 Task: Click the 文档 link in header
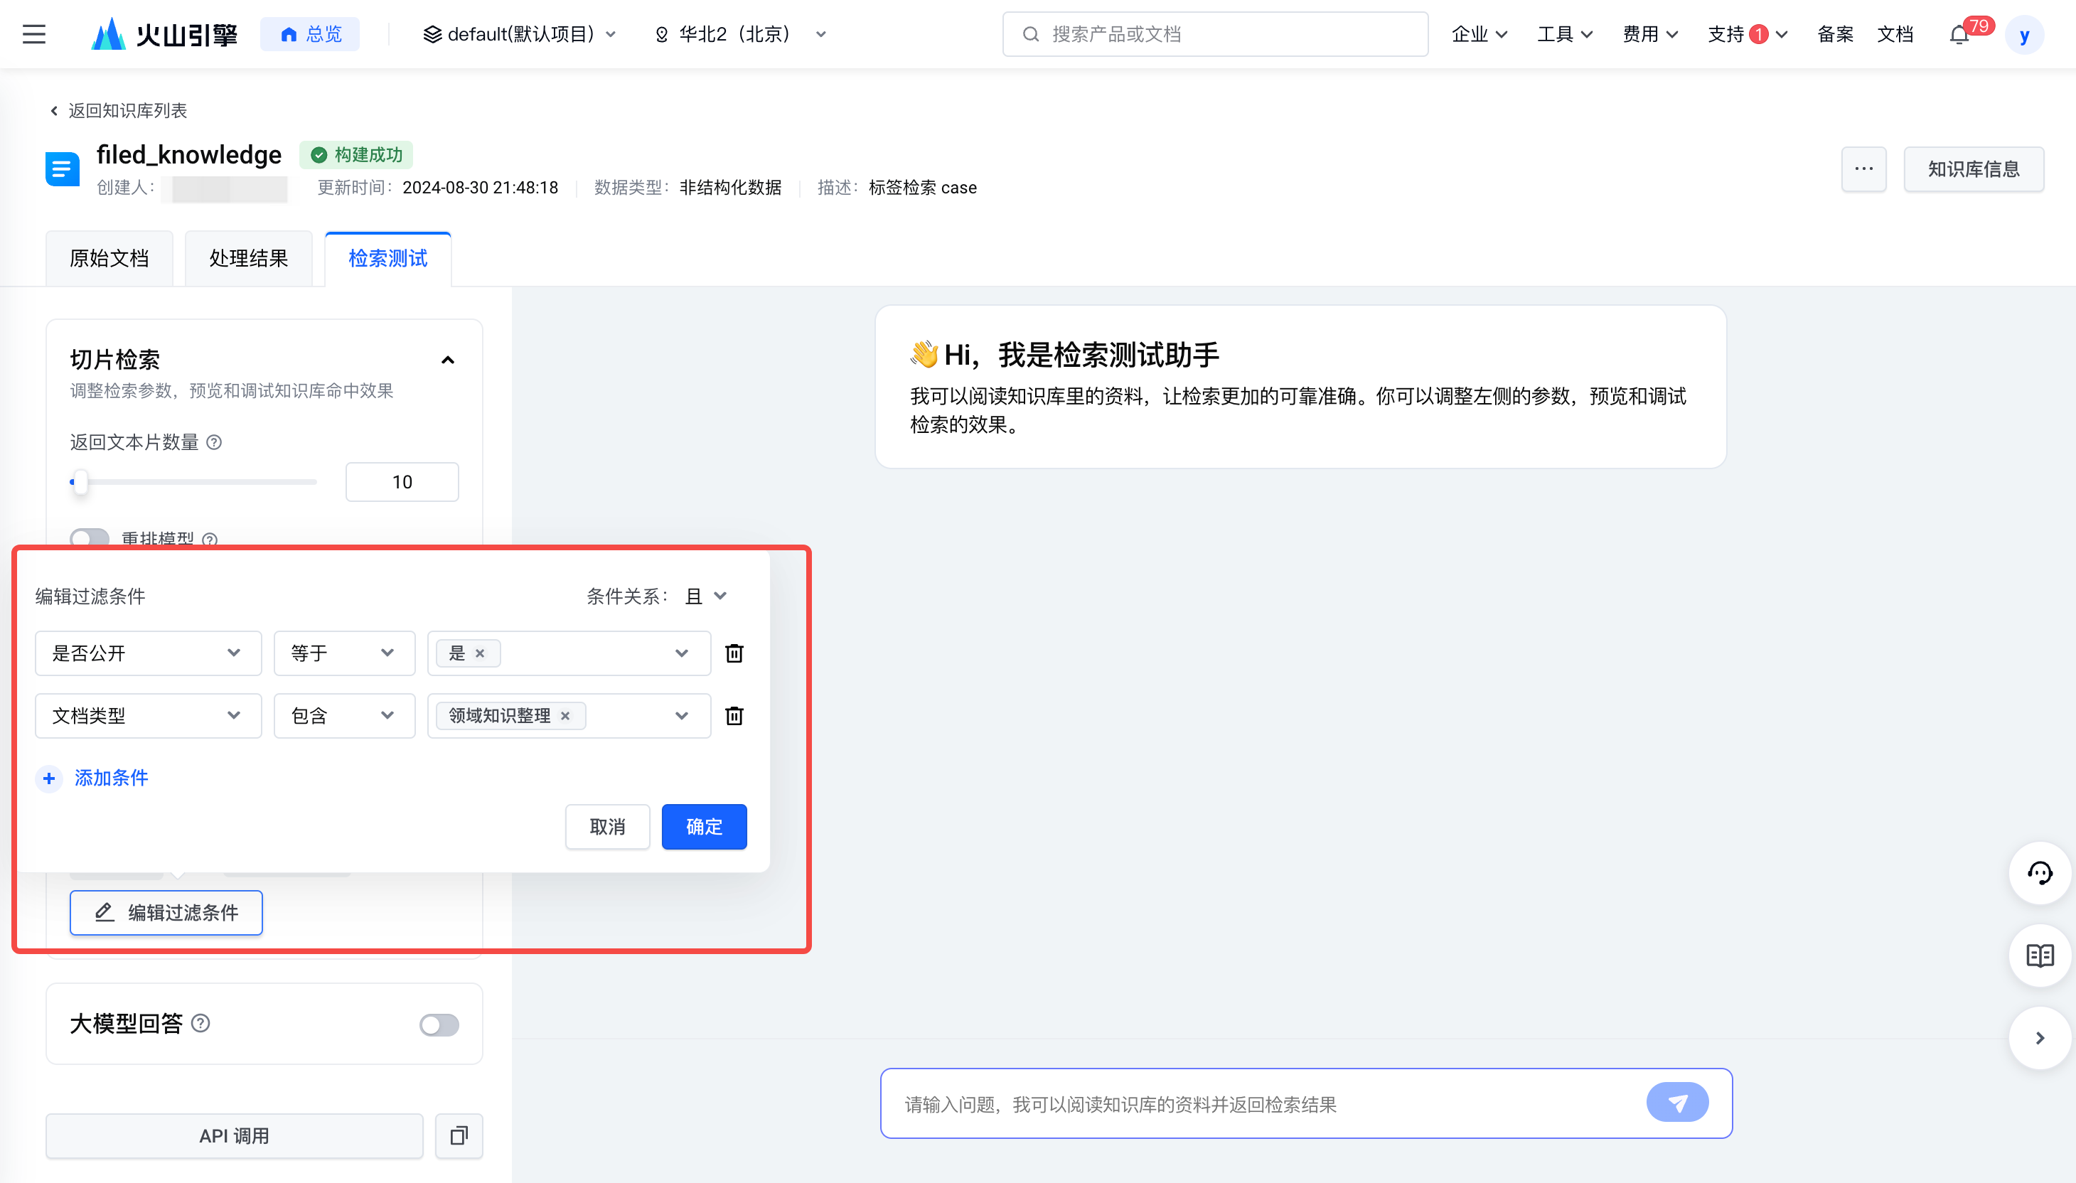click(x=1895, y=34)
